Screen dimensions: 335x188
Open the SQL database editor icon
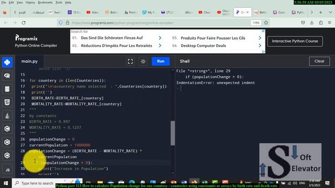pyautogui.click(x=7, y=89)
